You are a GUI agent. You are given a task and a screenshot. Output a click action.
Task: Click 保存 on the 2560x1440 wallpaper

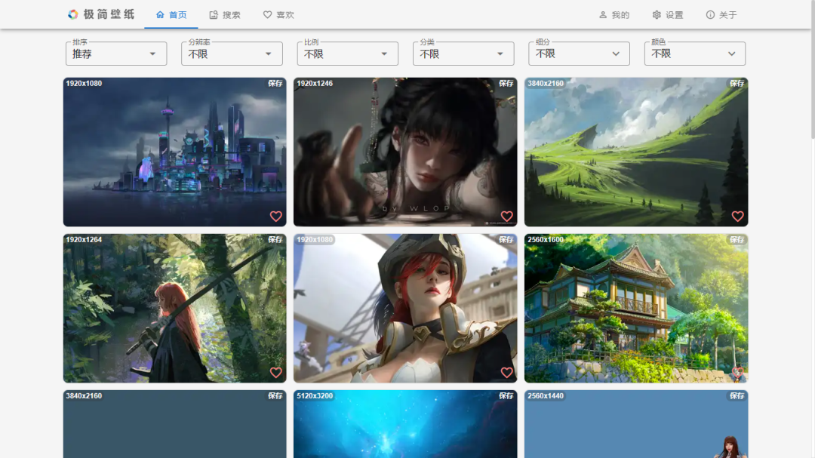[x=737, y=396]
